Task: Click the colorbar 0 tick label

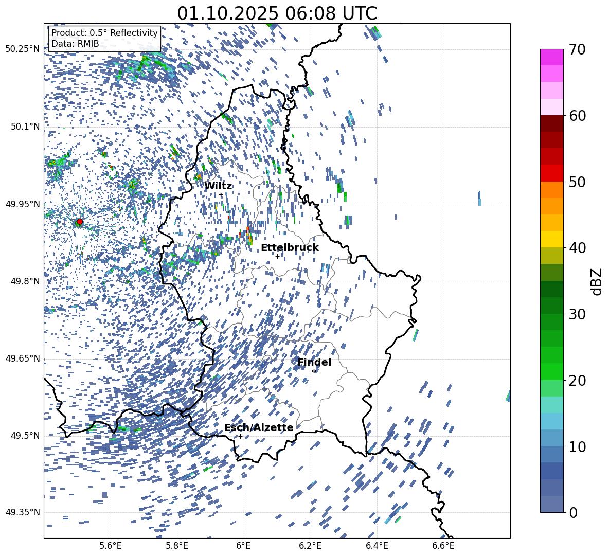Action: pos(573,512)
